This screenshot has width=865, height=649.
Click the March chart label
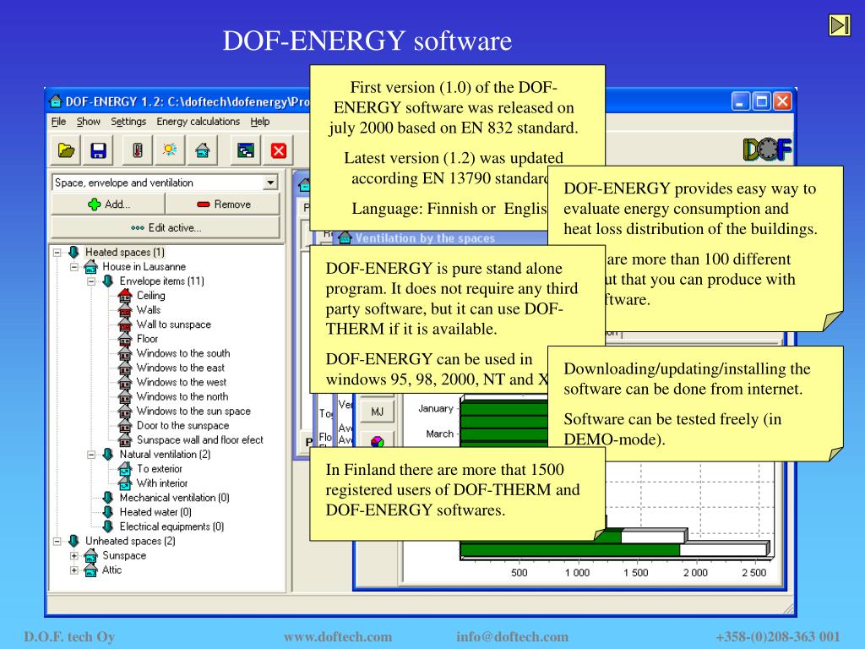tap(439, 434)
